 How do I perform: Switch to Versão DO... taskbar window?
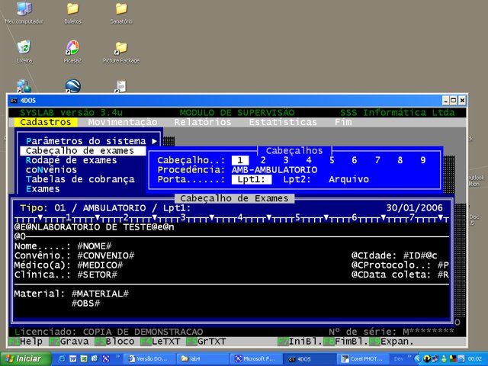click(149, 359)
